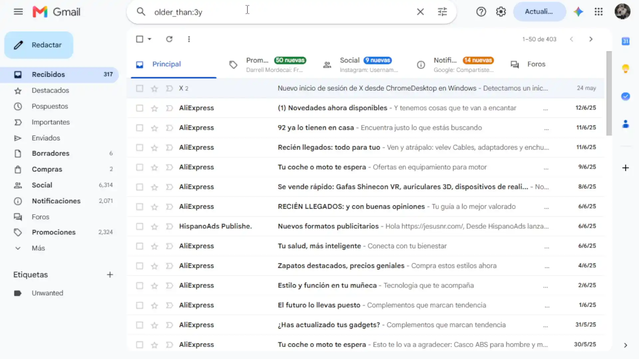639x359 pixels.
Task: Open Contacts side panel icon
Action: coord(626,124)
